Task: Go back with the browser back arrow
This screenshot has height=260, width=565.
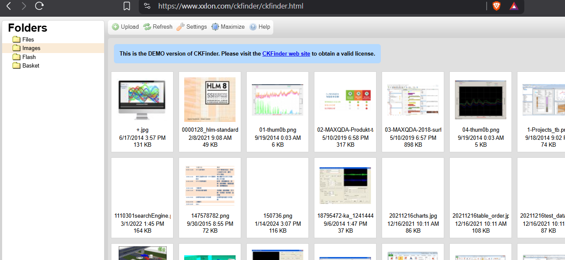Action: point(9,6)
